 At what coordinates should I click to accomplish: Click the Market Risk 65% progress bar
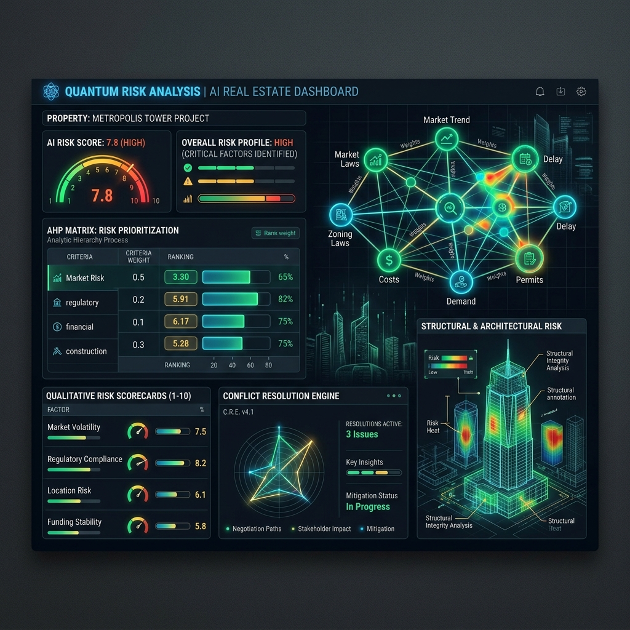tap(236, 277)
